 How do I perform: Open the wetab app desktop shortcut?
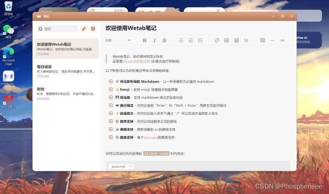pos(8,78)
